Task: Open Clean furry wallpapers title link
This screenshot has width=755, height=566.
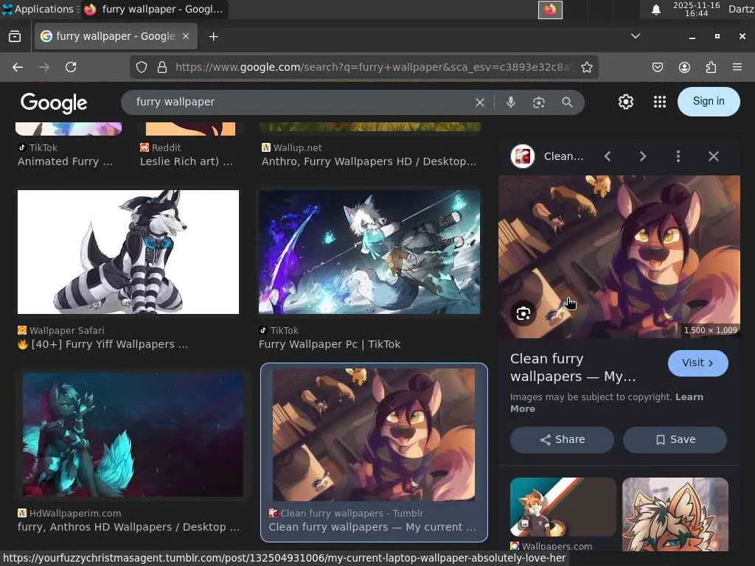Action: [x=573, y=368]
